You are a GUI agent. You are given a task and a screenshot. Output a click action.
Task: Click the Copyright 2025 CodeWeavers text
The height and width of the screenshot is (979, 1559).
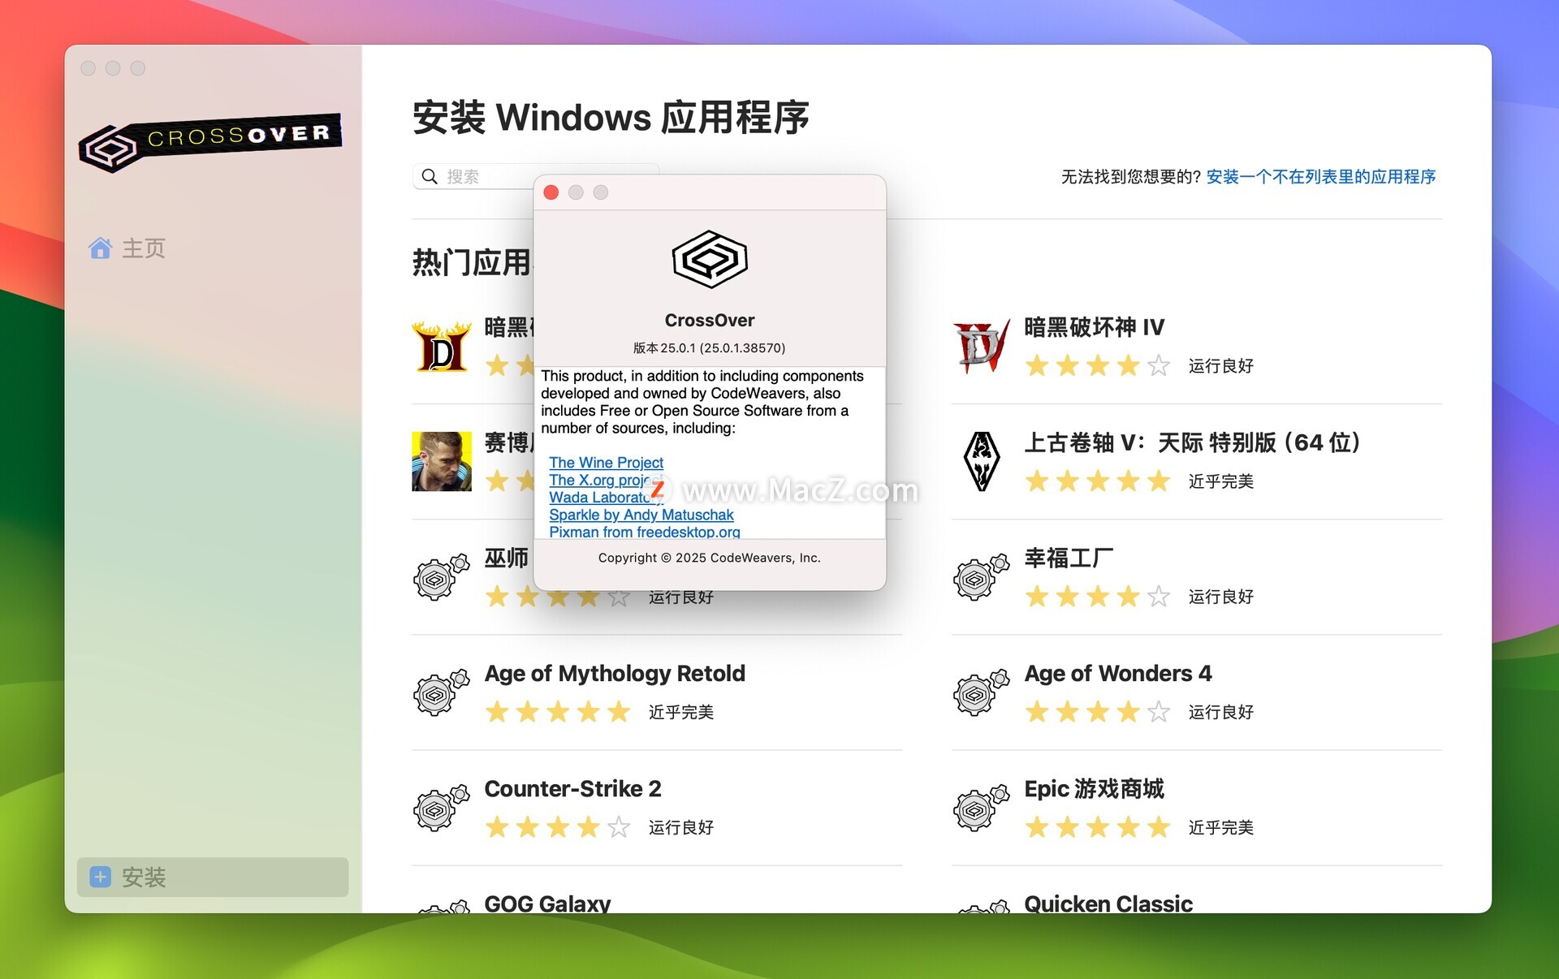pyautogui.click(x=709, y=558)
